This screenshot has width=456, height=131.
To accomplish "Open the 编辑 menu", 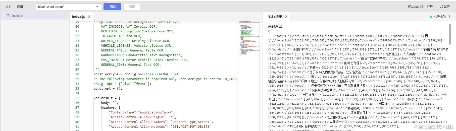I will 20,7.
